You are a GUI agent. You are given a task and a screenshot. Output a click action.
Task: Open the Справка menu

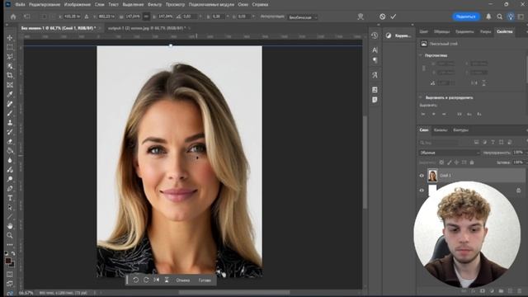click(x=260, y=4)
